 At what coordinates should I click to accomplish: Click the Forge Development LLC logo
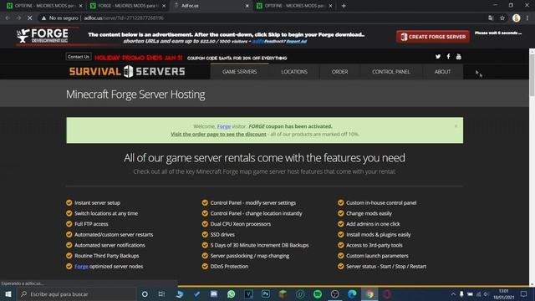pyautogui.click(x=43, y=36)
